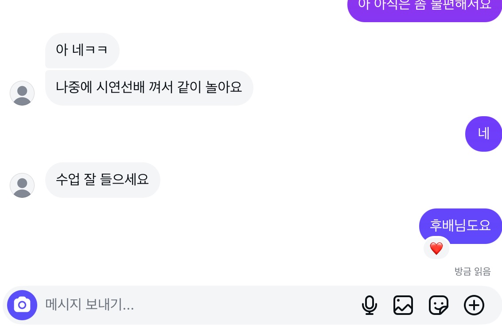Select the sent 후배님도요 message bubble

pyautogui.click(x=460, y=225)
